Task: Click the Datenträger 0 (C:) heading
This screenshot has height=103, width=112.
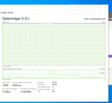Action: click(16, 19)
